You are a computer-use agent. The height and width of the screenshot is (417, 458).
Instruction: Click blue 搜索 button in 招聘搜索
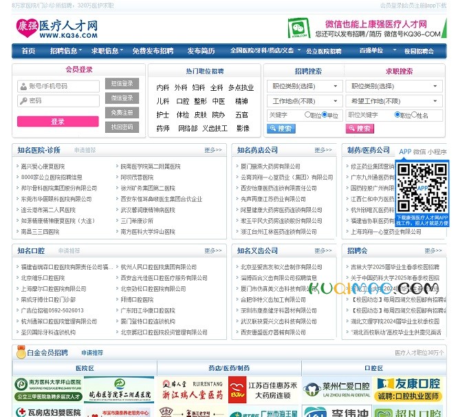[x=281, y=128]
